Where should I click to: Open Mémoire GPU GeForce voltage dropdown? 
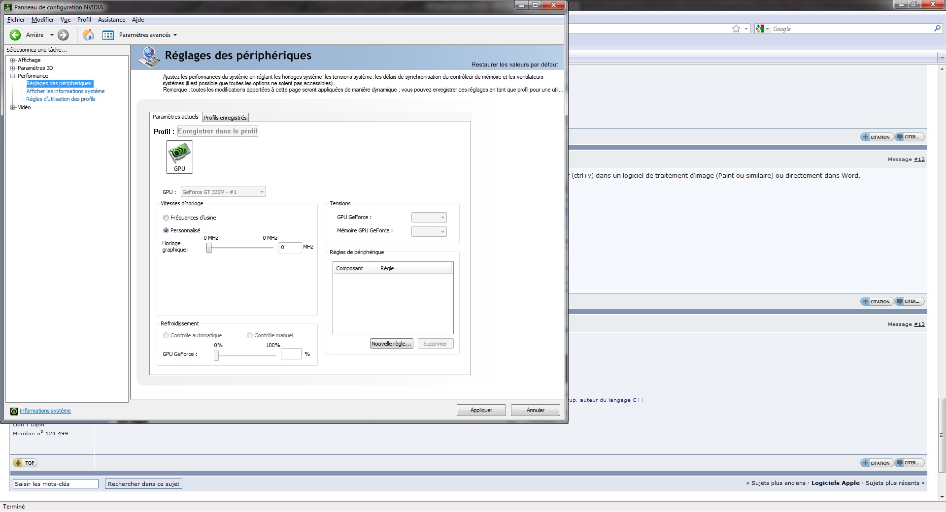click(x=429, y=231)
